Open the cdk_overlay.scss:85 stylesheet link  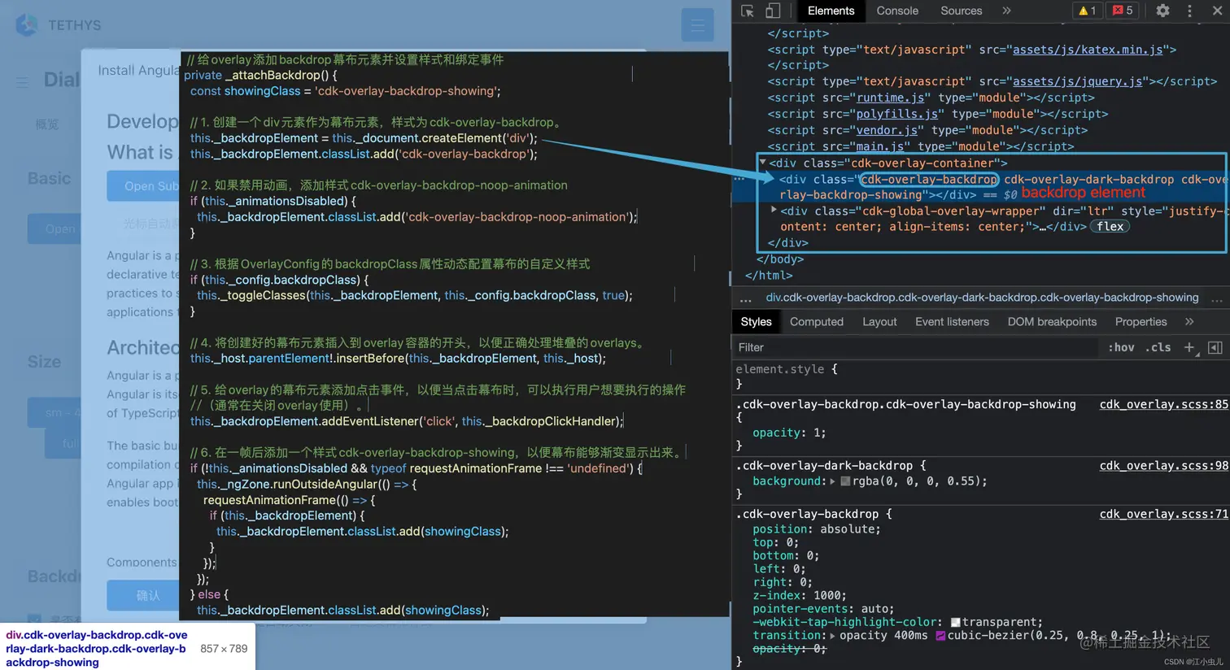pos(1163,404)
